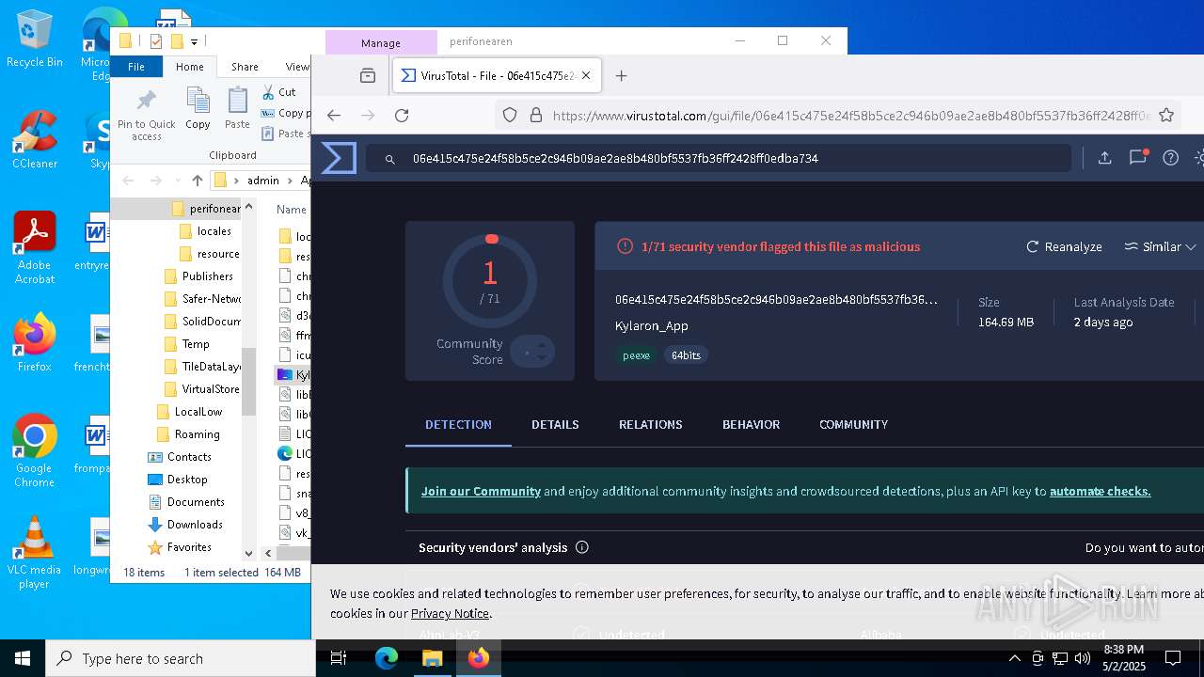Open CCleaner desktop shortcut
This screenshot has height=677, width=1204.
tap(34, 139)
